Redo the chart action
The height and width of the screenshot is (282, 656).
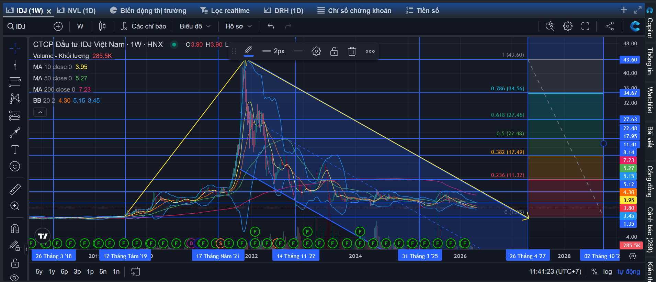coord(289,26)
